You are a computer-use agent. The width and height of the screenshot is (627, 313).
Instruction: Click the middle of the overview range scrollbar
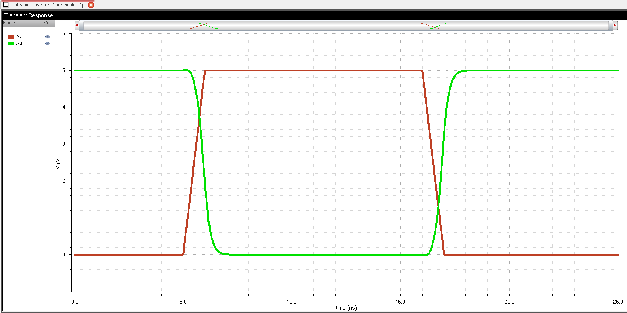[x=346, y=26]
